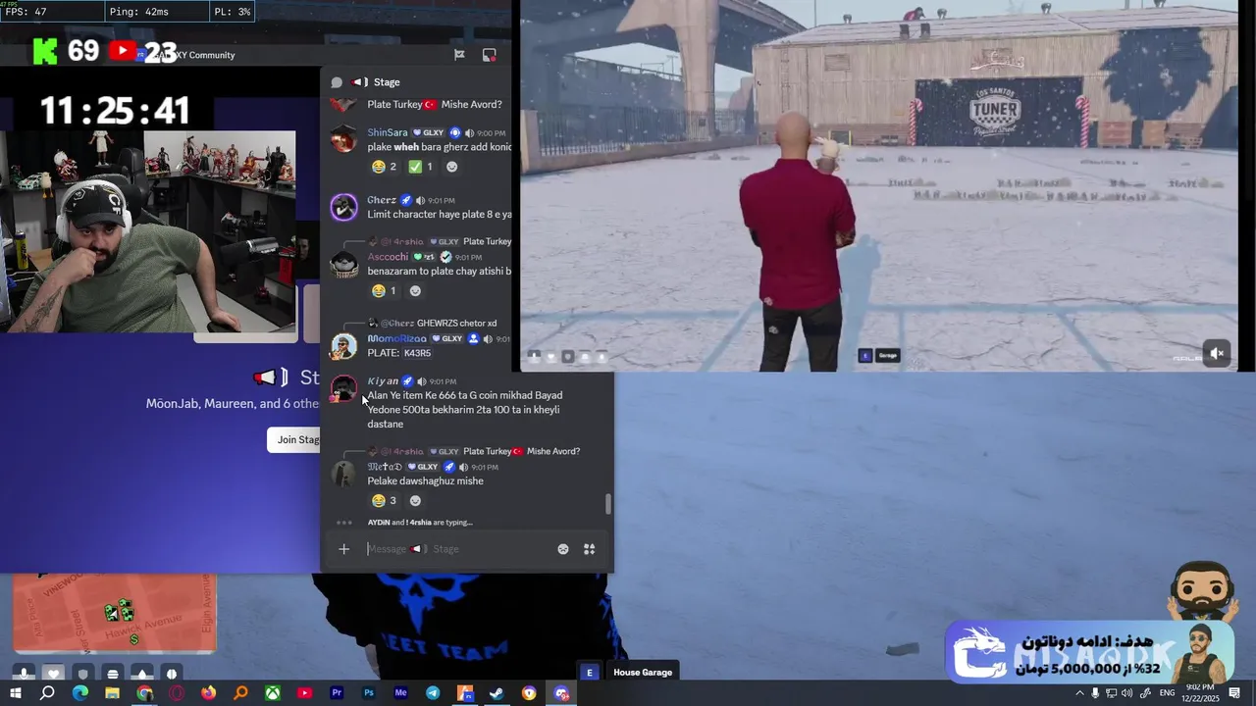Switch to Discord in the taskbar
This screenshot has width=1256, height=706.
pos(561,693)
